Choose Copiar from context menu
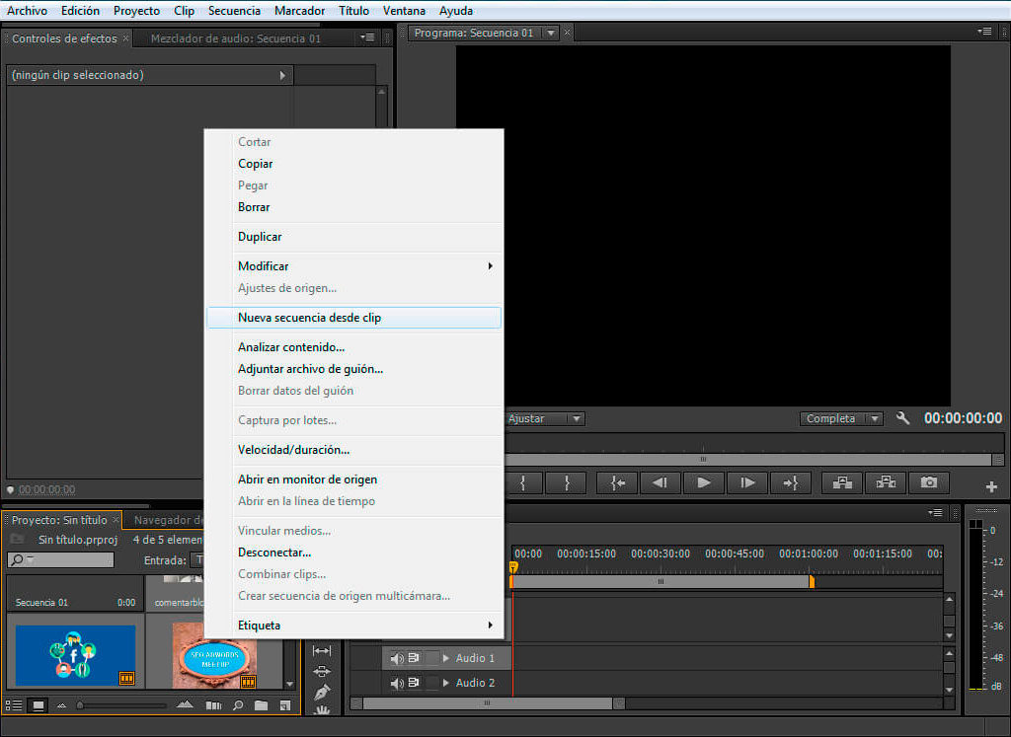This screenshot has height=737, width=1011. [354, 164]
